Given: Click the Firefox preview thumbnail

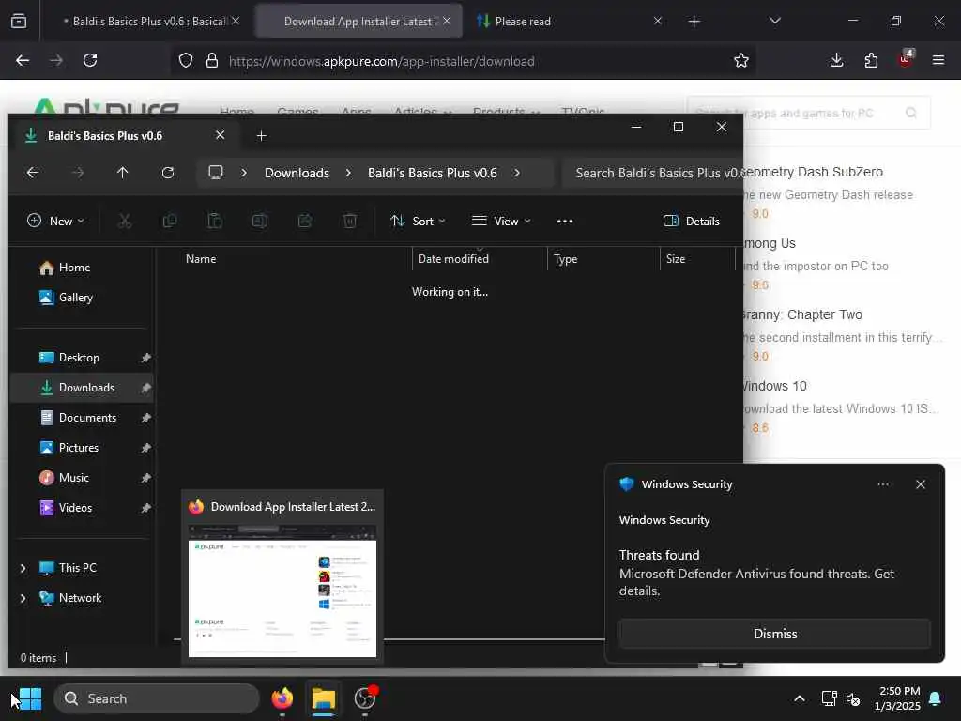Looking at the screenshot, I should pos(282,591).
